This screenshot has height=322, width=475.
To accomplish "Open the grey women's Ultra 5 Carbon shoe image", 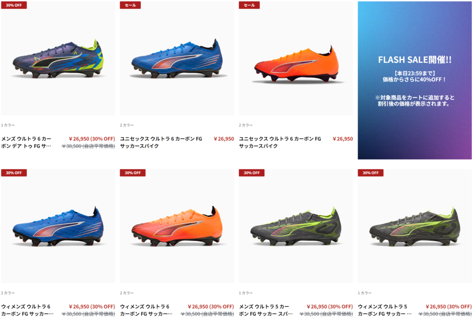I will point(415,226).
